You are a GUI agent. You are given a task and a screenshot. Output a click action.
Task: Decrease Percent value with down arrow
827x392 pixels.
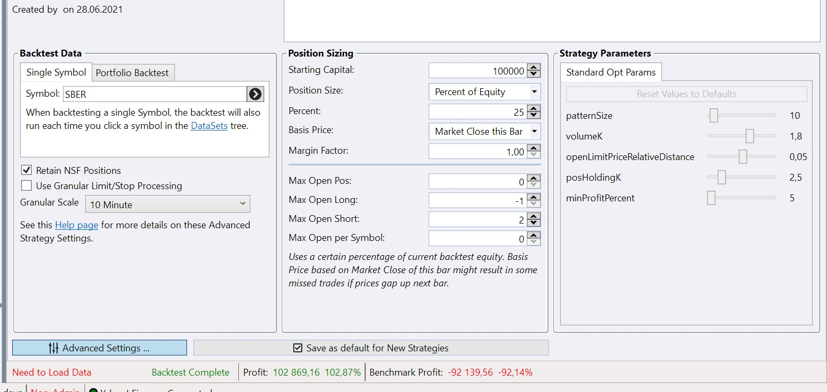click(x=534, y=115)
